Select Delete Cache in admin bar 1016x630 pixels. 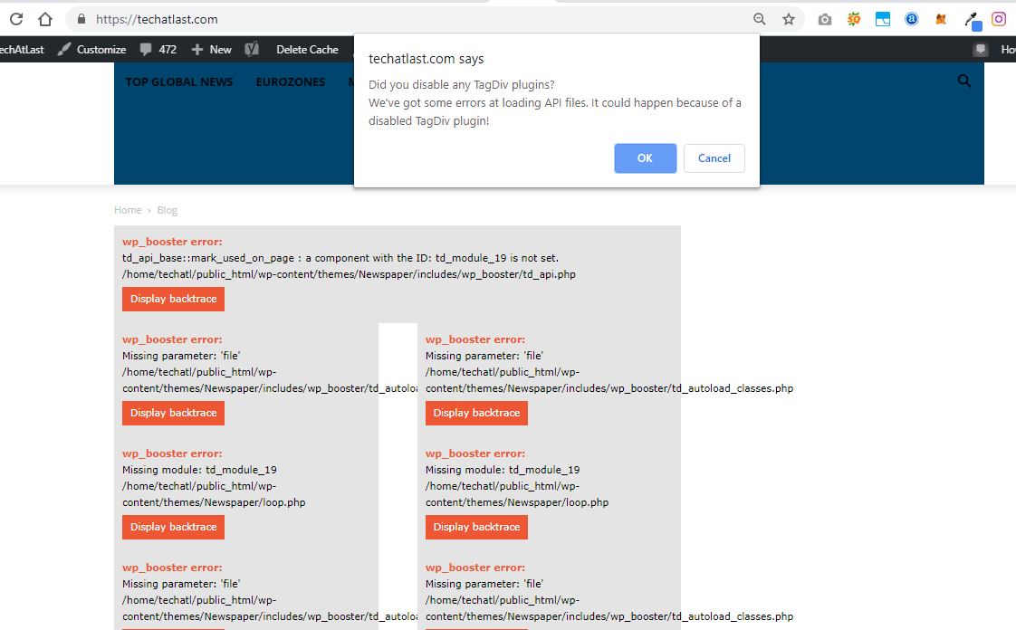[x=307, y=49]
